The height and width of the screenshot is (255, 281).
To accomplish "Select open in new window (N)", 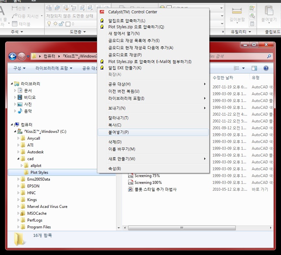I will coord(124,33).
